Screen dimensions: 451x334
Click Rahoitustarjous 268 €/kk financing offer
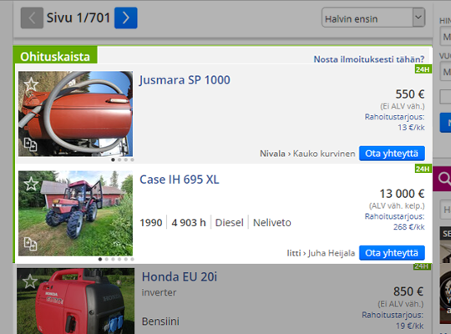pos(394,221)
